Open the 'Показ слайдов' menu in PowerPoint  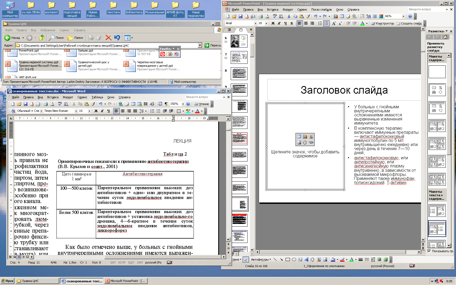(321, 9)
